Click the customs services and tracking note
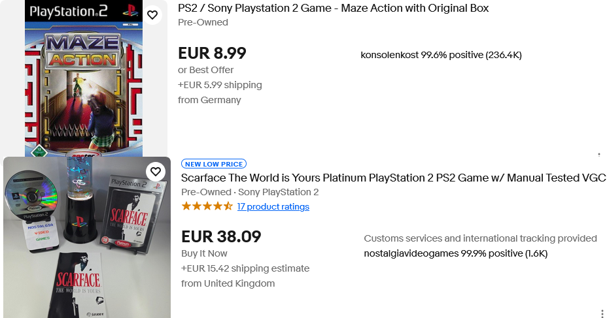This screenshot has height=318, width=607. (480, 238)
